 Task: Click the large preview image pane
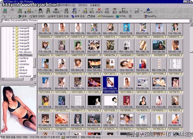pyautogui.click(x=19, y=110)
